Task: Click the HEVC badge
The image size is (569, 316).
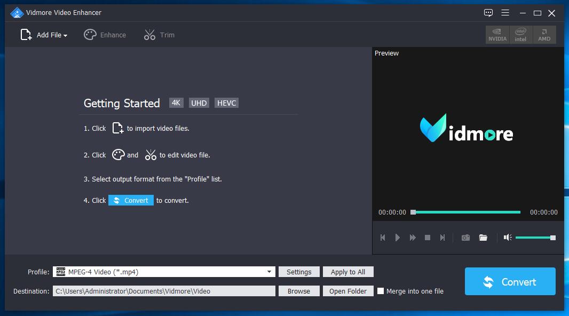Action: tap(226, 103)
